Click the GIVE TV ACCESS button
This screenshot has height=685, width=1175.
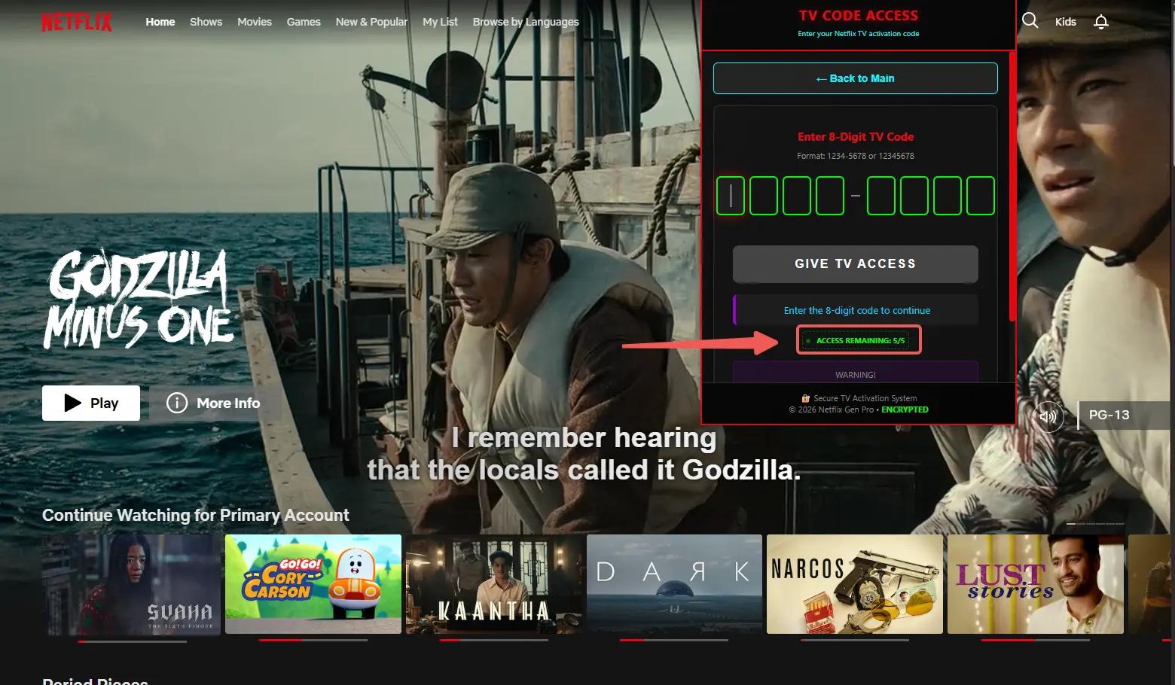pyautogui.click(x=856, y=264)
